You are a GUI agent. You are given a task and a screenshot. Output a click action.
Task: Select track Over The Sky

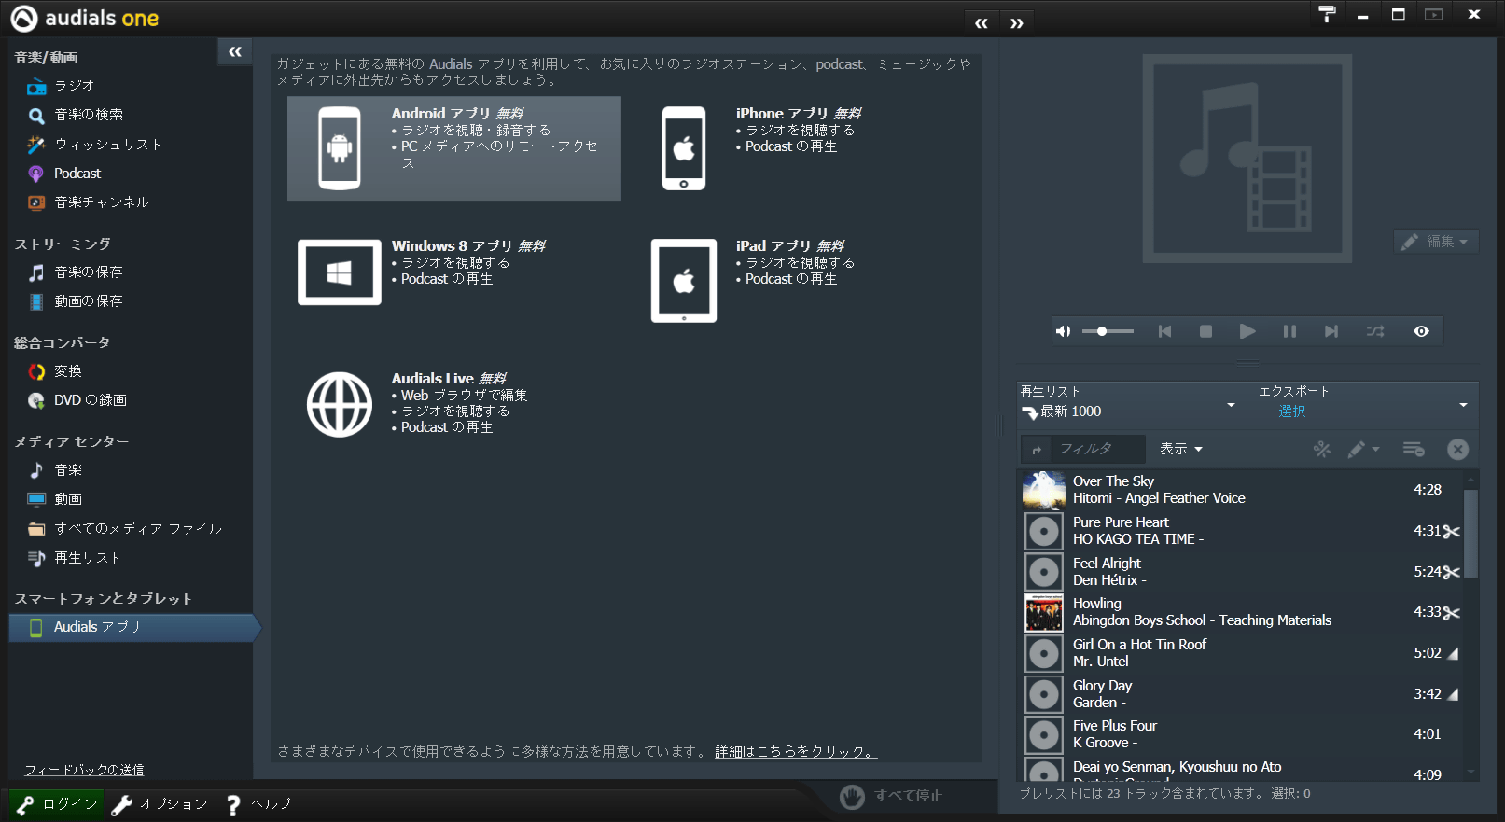click(1241, 490)
